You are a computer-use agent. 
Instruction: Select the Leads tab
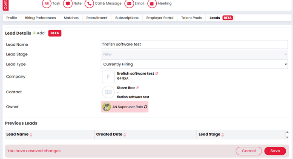coord(220,18)
